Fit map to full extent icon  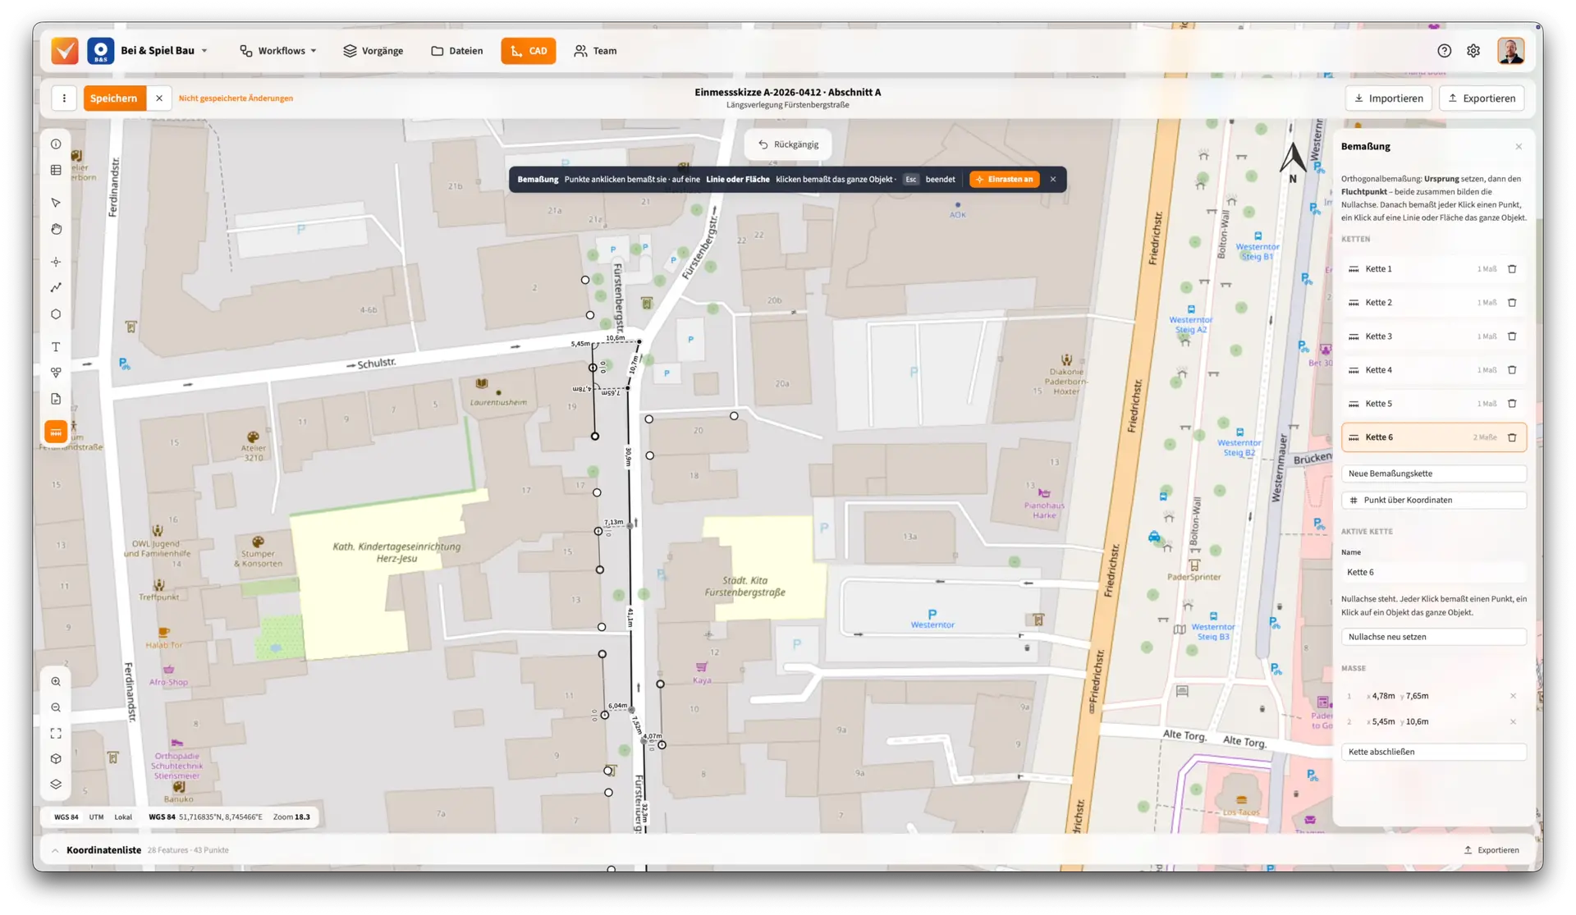pyautogui.click(x=56, y=734)
